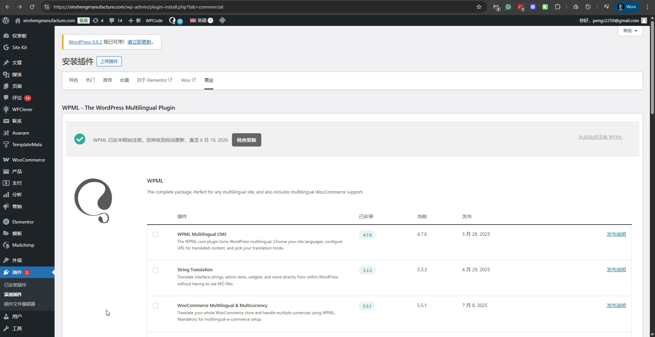655x337 pixels.
Task: Open the Extensions puzzle-piece menu
Action: (x=557, y=7)
